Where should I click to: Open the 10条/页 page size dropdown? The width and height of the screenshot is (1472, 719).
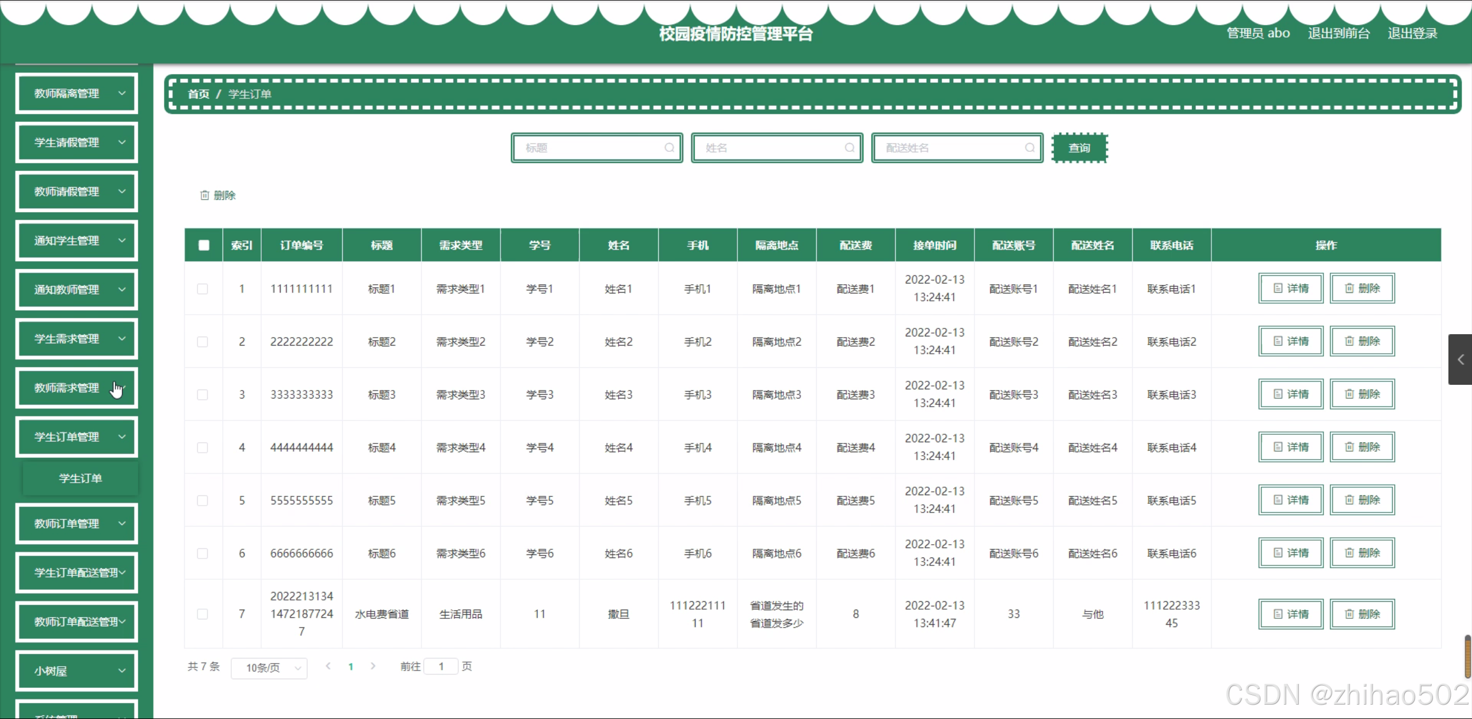pos(269,668)
